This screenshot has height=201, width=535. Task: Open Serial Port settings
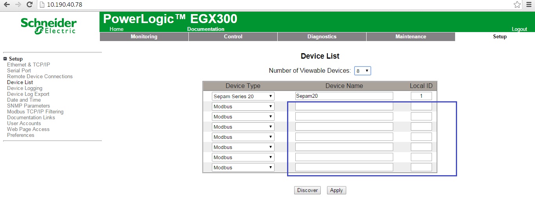pos(19,70)
